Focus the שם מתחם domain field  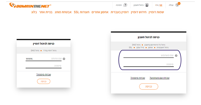[44, 59]
